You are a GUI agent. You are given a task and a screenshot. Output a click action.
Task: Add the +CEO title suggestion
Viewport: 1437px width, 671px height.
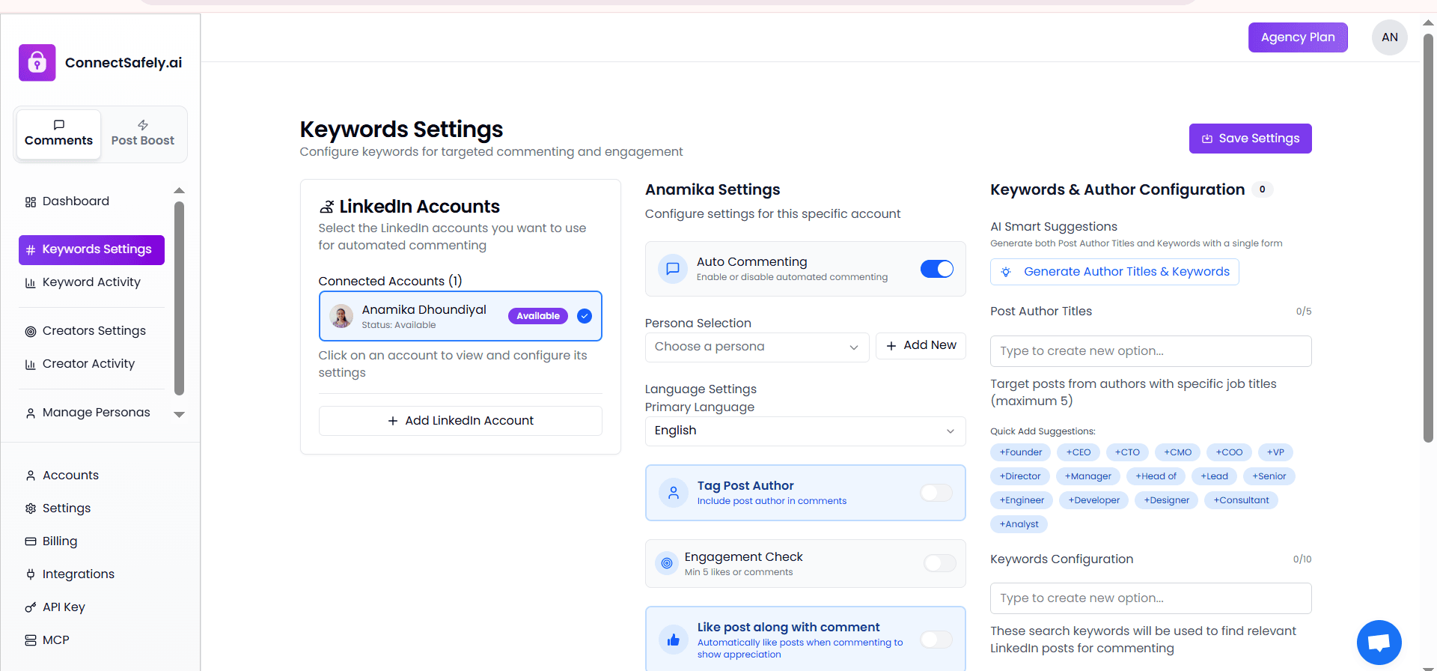(1078, 452)
